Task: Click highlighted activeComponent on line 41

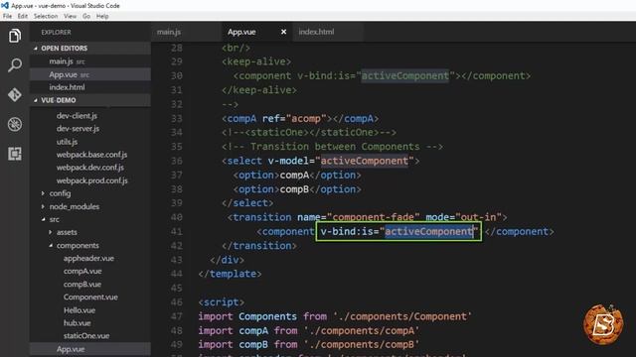Action: 429,231
